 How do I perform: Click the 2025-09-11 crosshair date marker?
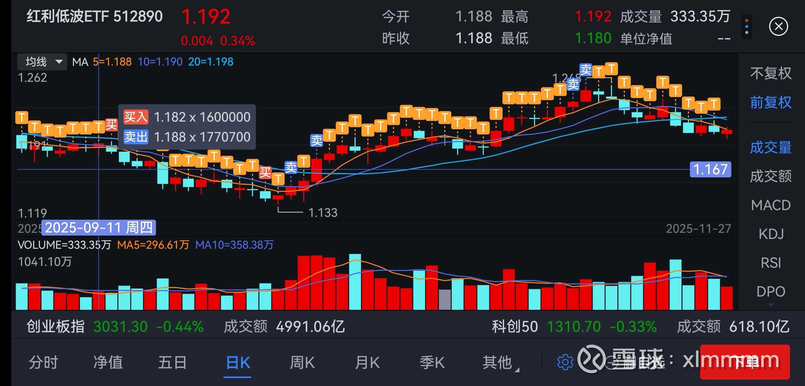(x=99, y=228)
